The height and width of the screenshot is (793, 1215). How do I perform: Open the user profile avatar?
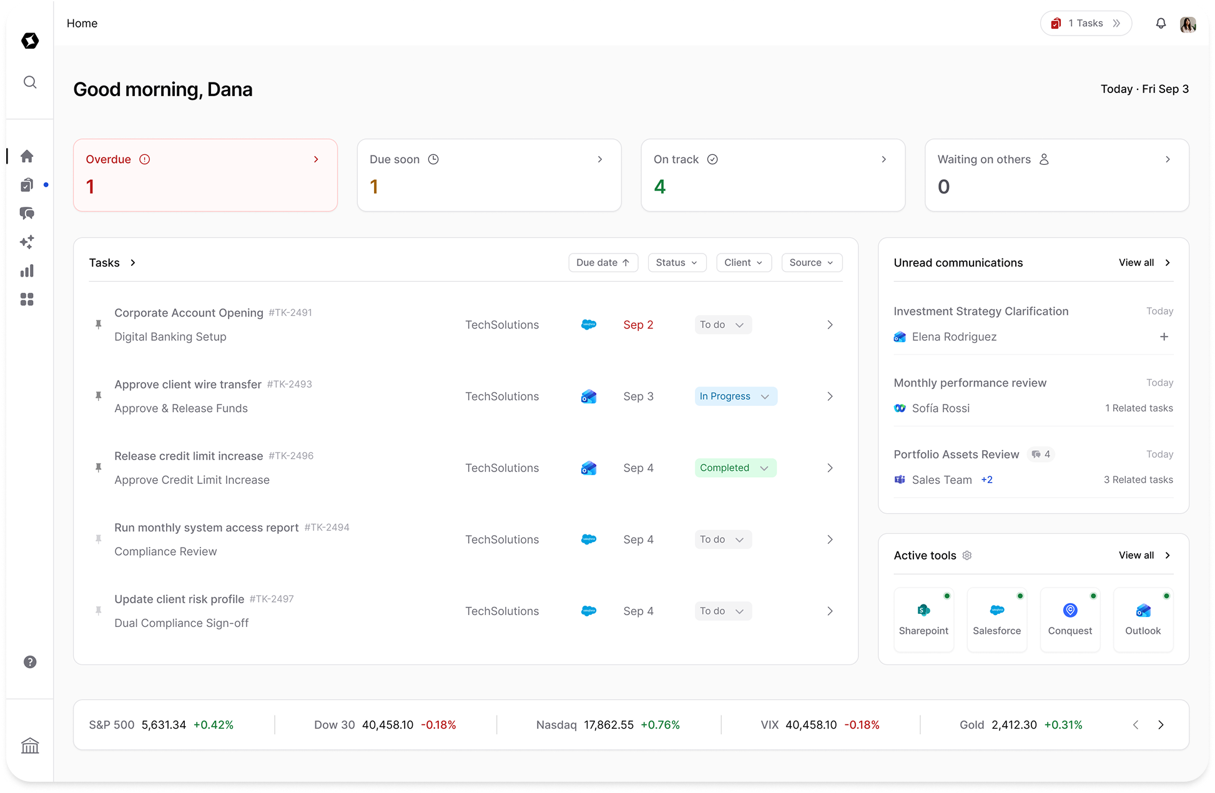click(x=1188, y=24)
